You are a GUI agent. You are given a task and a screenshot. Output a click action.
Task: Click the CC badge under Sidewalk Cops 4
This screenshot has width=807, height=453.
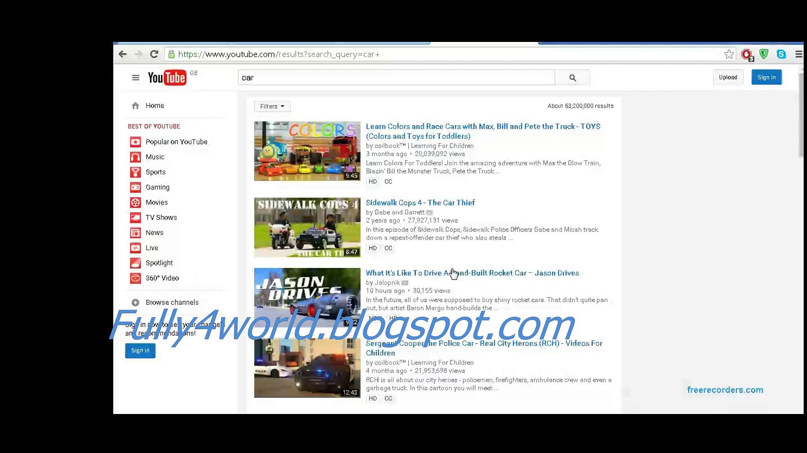pyautogui.click(x=388, y=248)
